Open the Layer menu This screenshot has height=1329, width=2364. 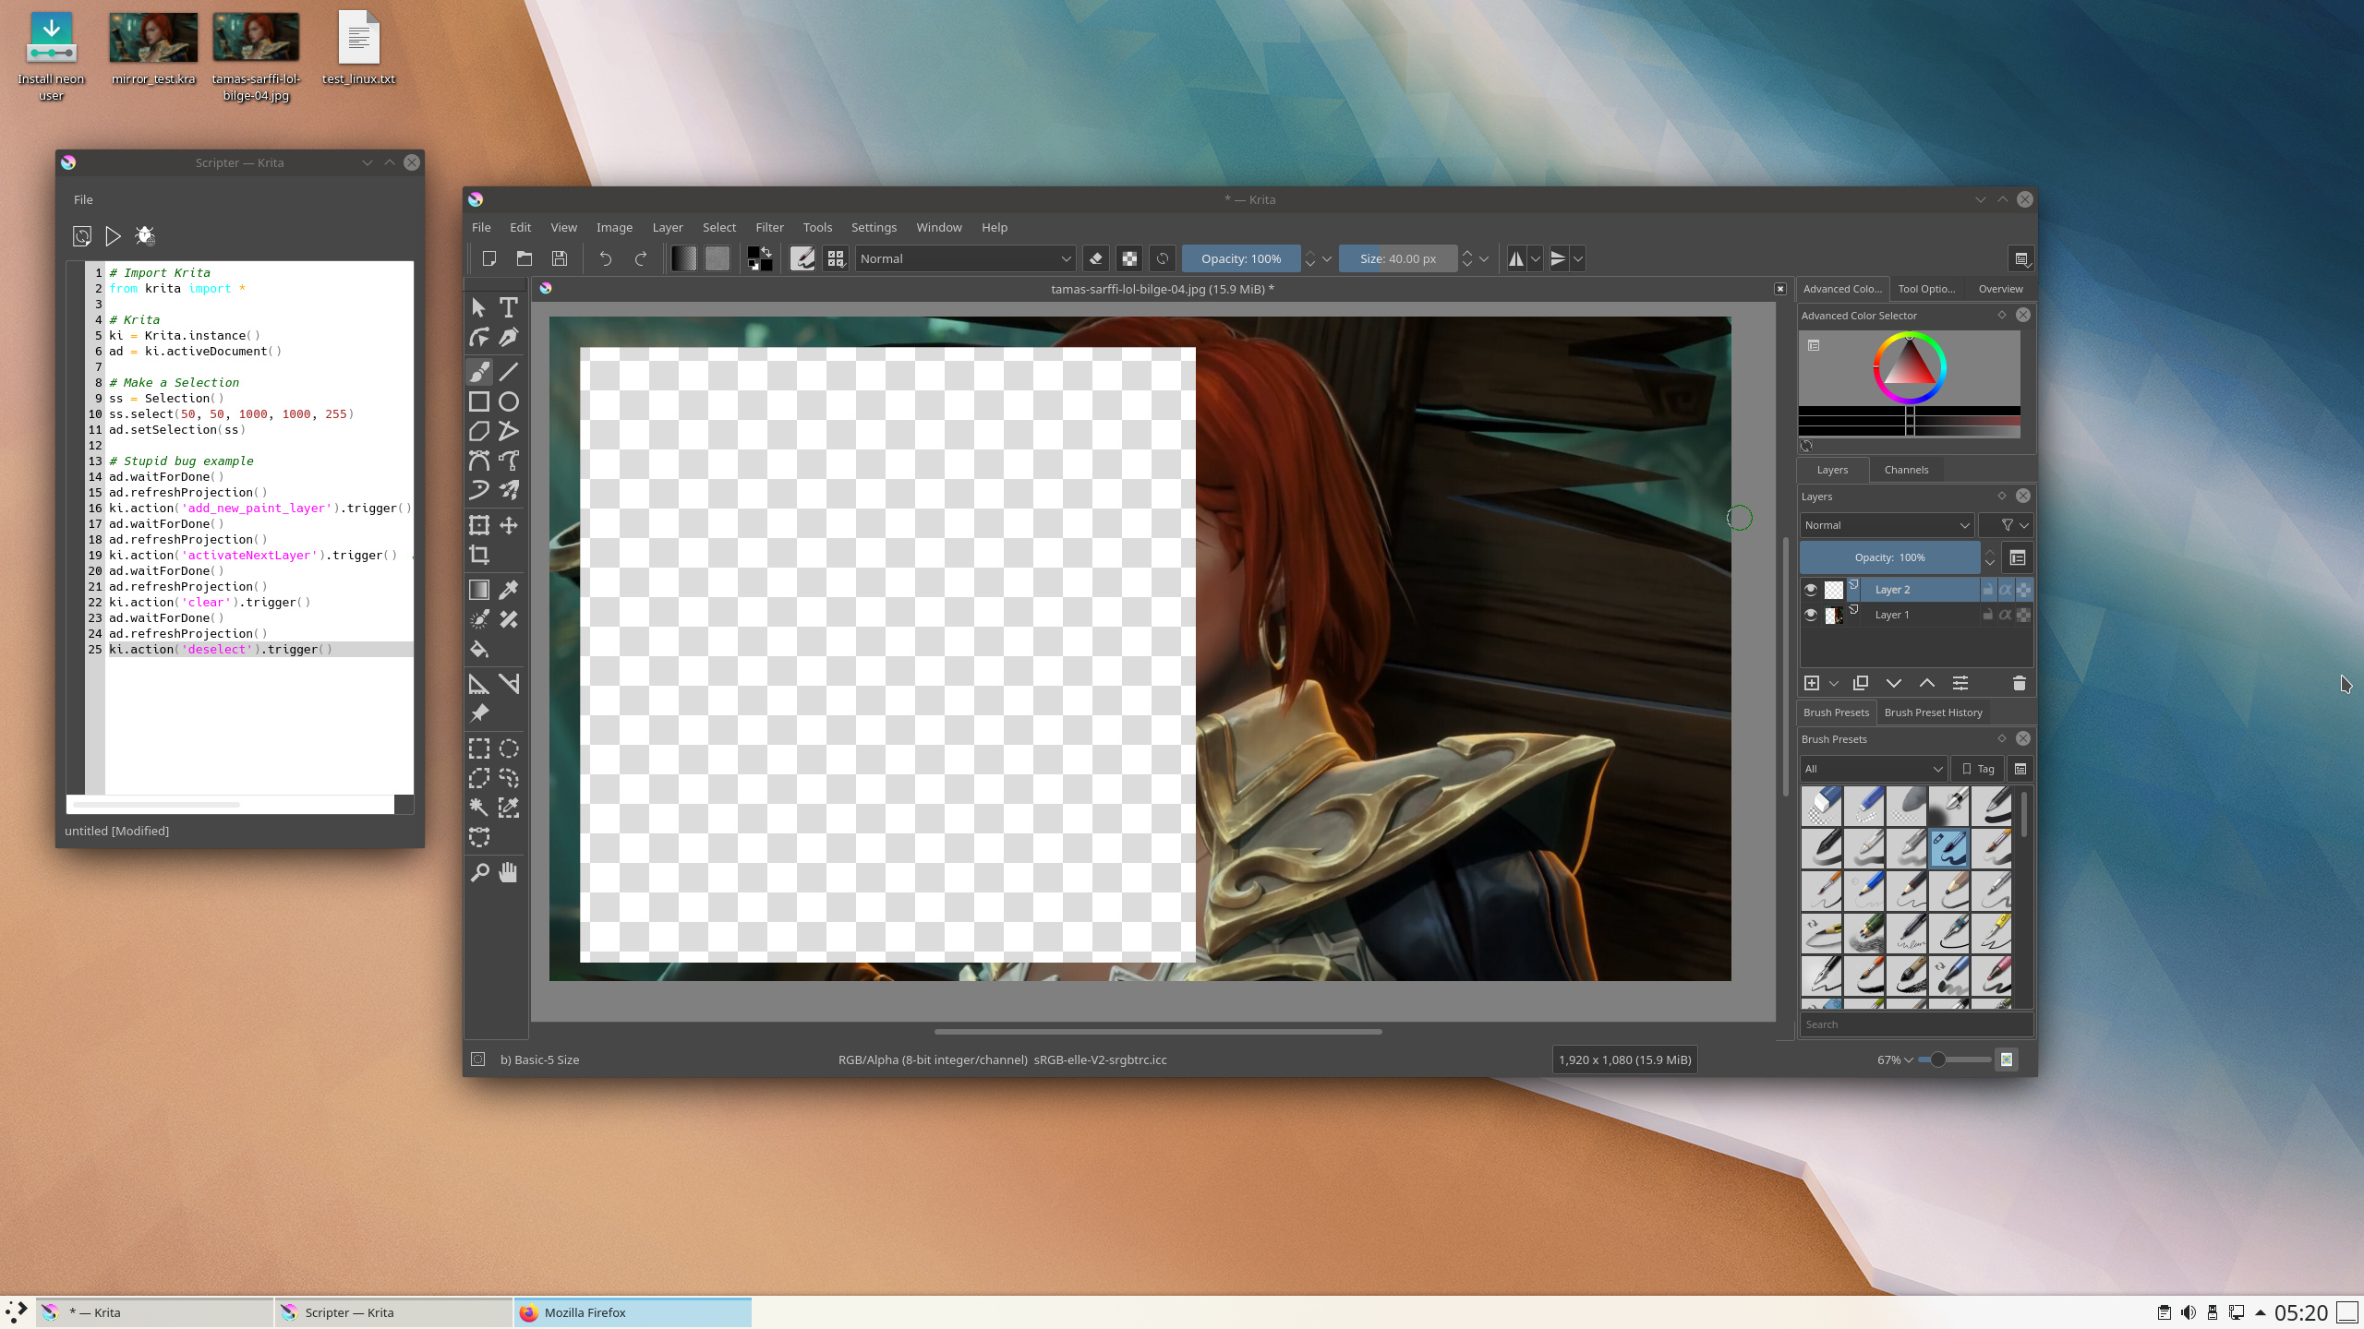click(x=668, y=227)
